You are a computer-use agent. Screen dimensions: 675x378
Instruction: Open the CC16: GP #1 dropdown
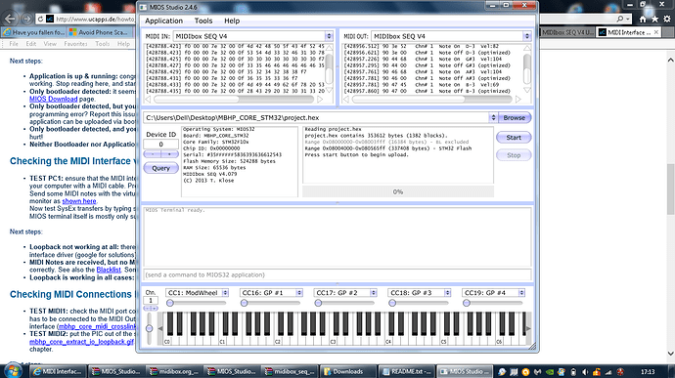(299, 293)
